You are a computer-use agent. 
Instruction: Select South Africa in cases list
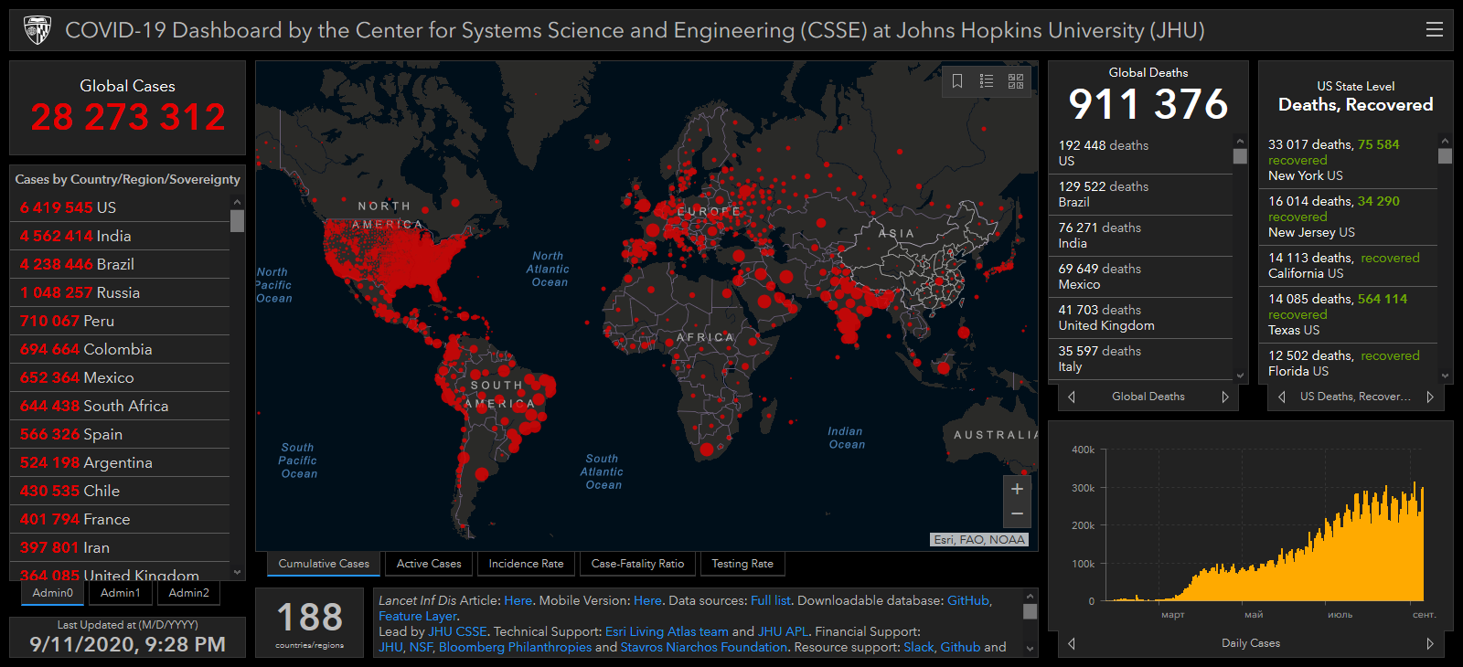coord(120,406)
